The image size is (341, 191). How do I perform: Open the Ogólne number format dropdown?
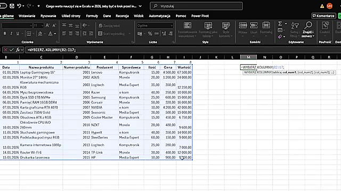(x=171, y=25)
